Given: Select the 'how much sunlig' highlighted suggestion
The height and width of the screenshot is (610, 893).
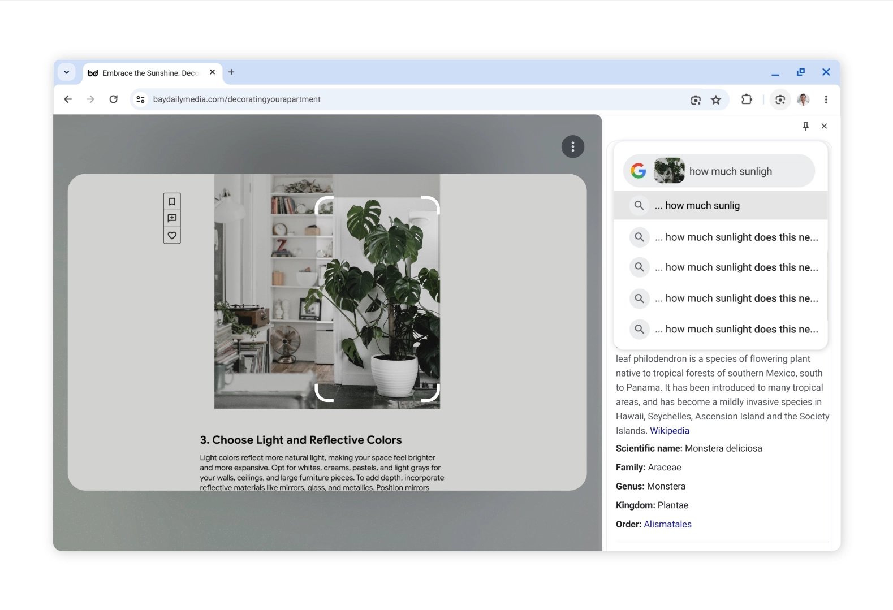Looking at the screenshot, I should 721,206.
